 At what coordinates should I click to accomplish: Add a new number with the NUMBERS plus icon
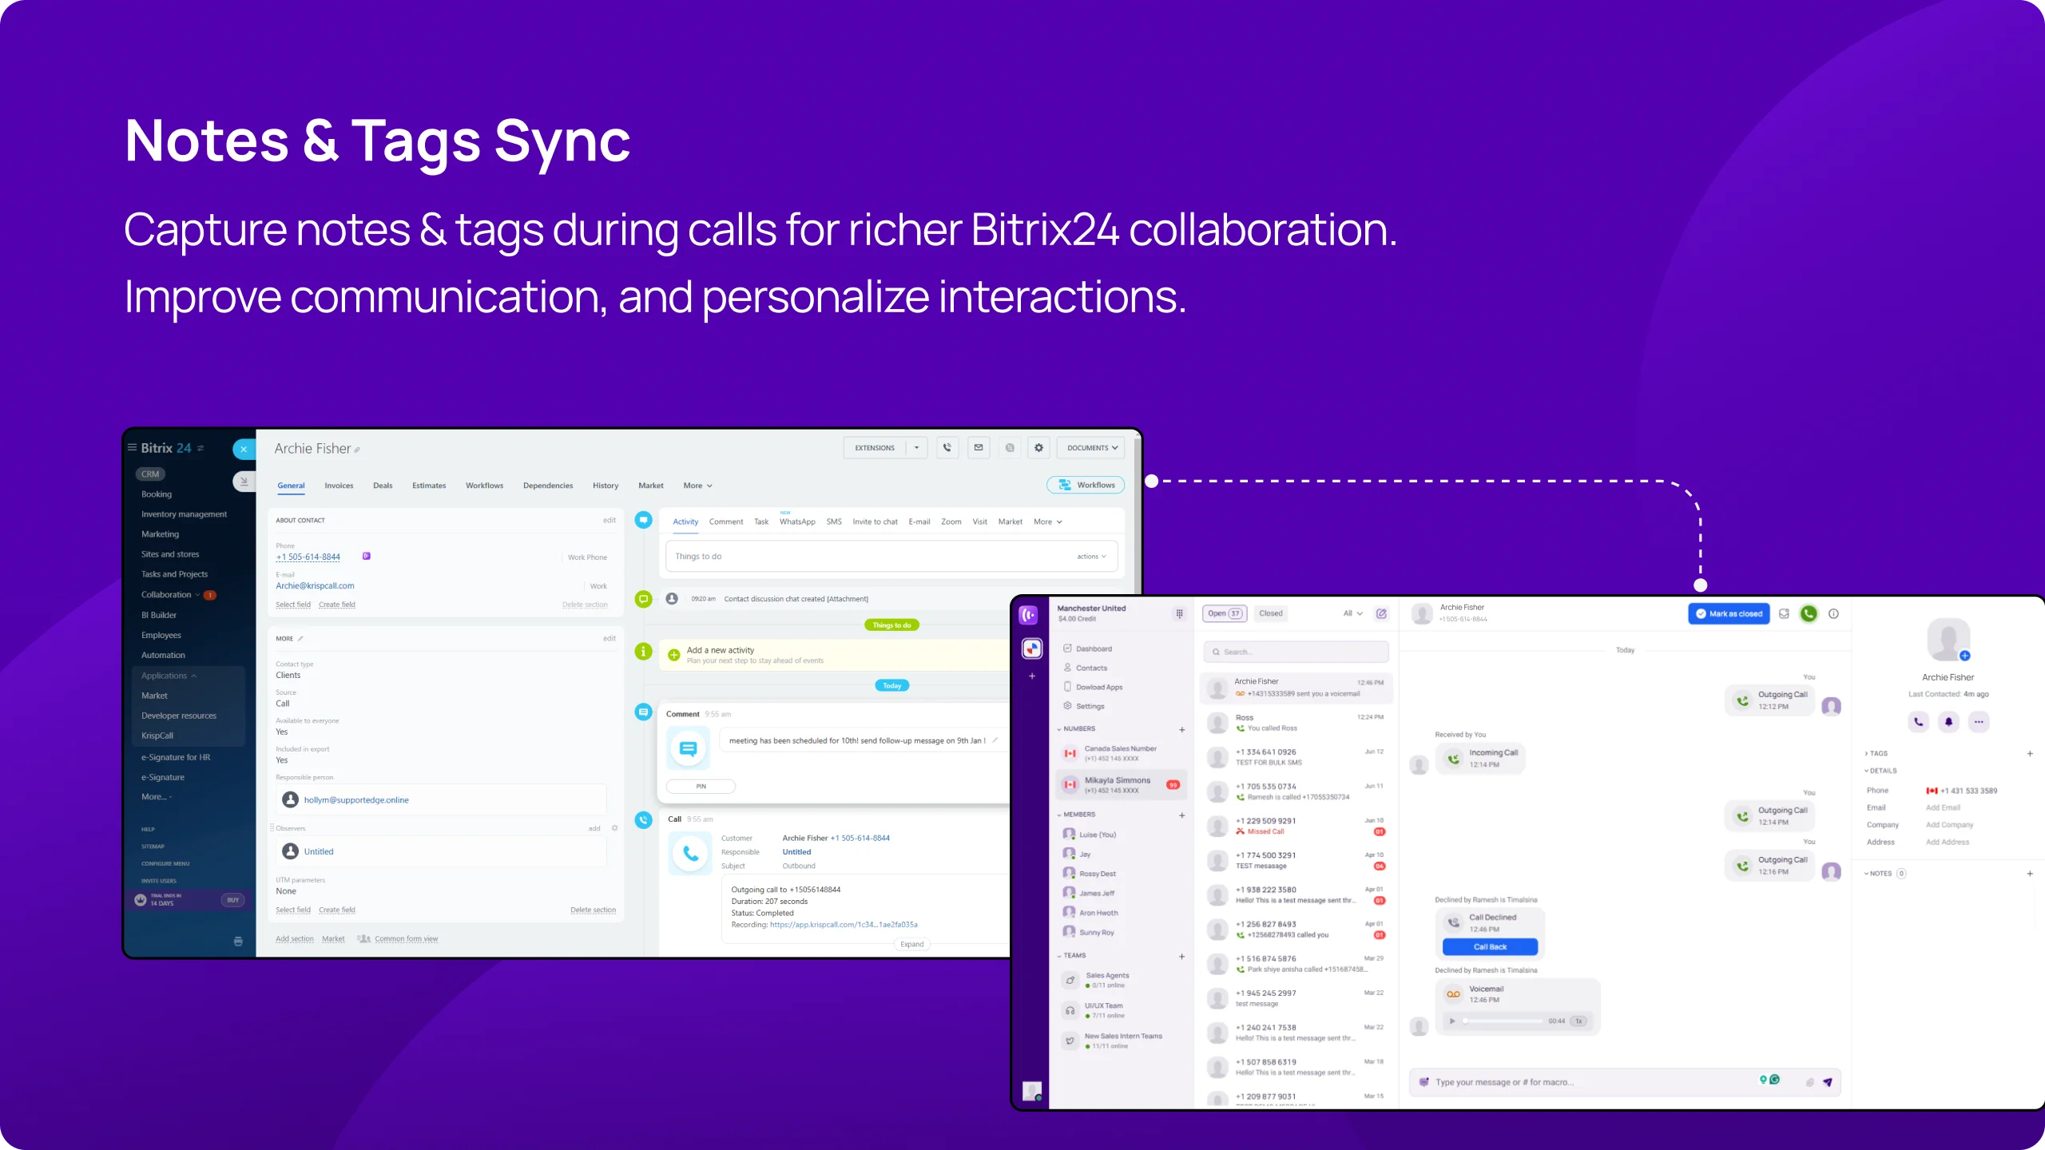1182,730
